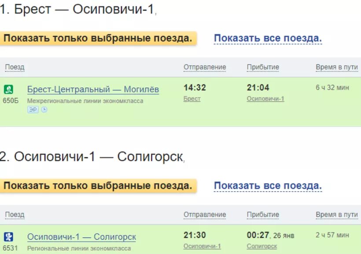Toggle second 'Показать только выбранные поезда' button
361x254 pixels.
pyautogui.click(x=98, y=186)
